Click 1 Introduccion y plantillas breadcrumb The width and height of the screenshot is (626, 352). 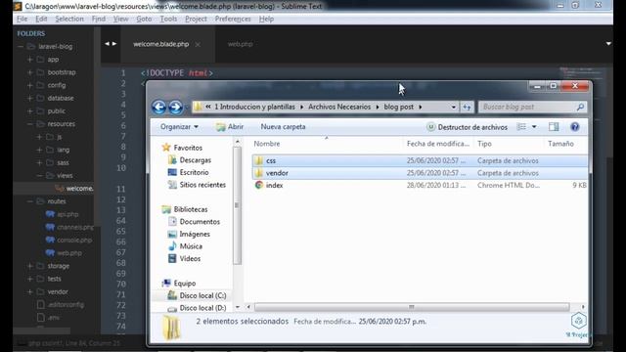[x=254, y=107]
